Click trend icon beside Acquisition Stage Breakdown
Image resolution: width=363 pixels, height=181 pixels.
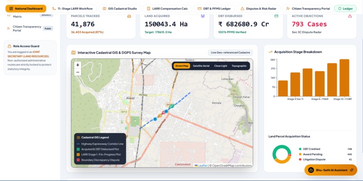pos(270,52)
